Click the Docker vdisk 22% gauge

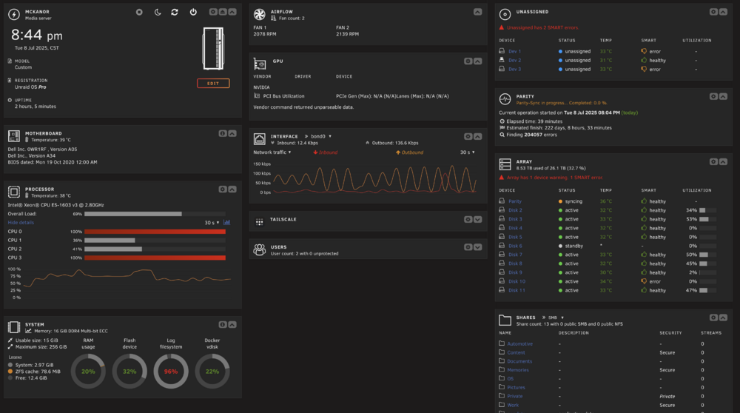212,372
